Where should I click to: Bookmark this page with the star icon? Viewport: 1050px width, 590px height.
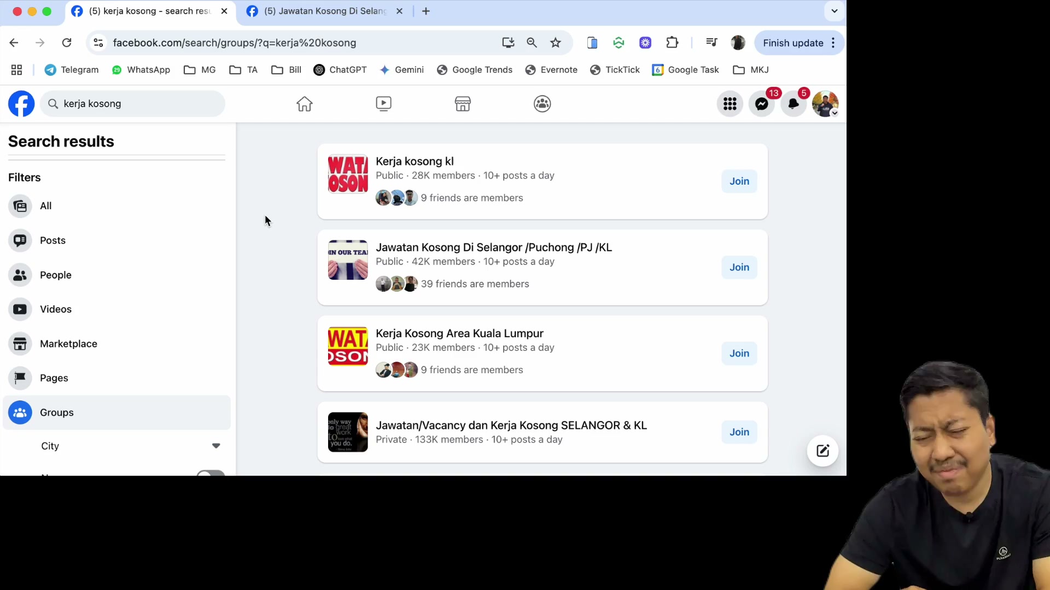(556, 43)
